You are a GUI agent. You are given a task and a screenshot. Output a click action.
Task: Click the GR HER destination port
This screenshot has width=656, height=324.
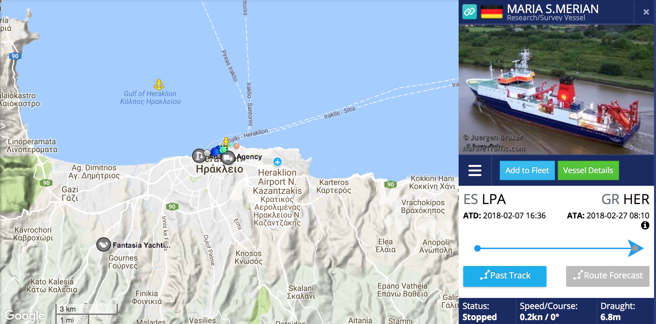[625, 199]
